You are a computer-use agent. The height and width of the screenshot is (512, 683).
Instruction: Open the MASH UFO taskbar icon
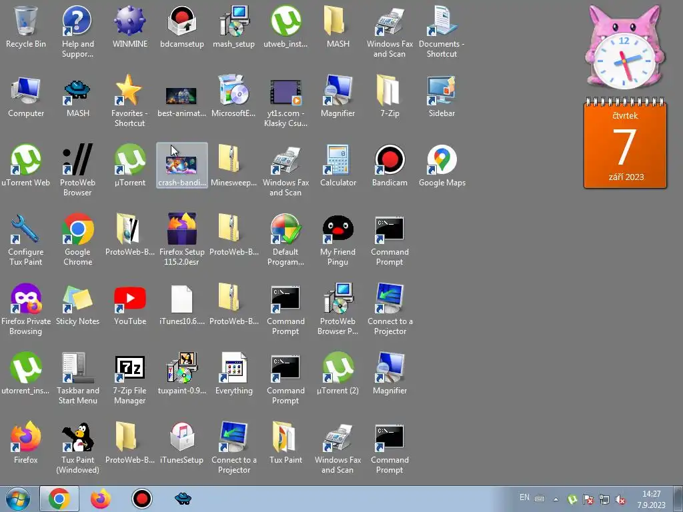coord(183,499)
